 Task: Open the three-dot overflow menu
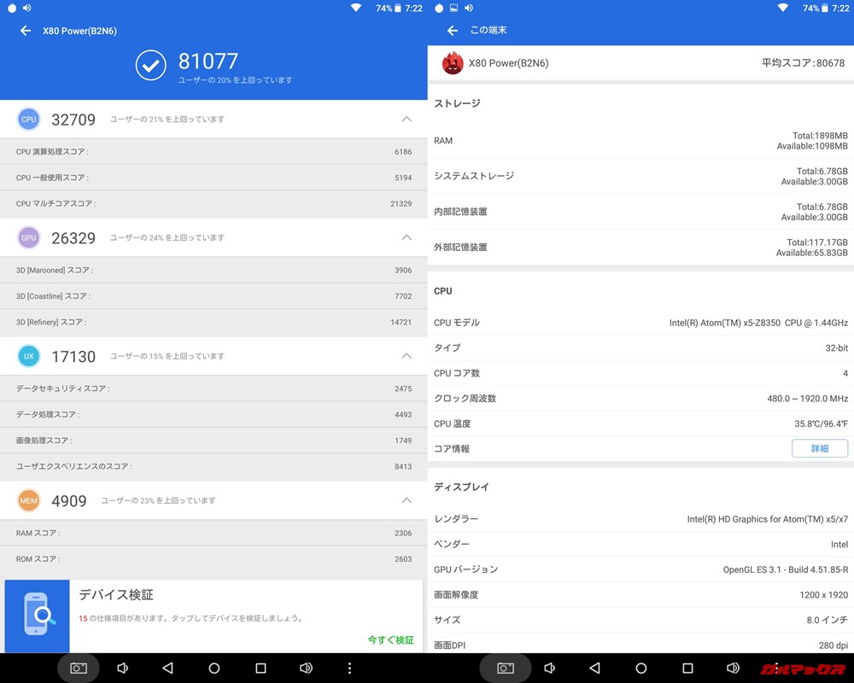point(350,668)
